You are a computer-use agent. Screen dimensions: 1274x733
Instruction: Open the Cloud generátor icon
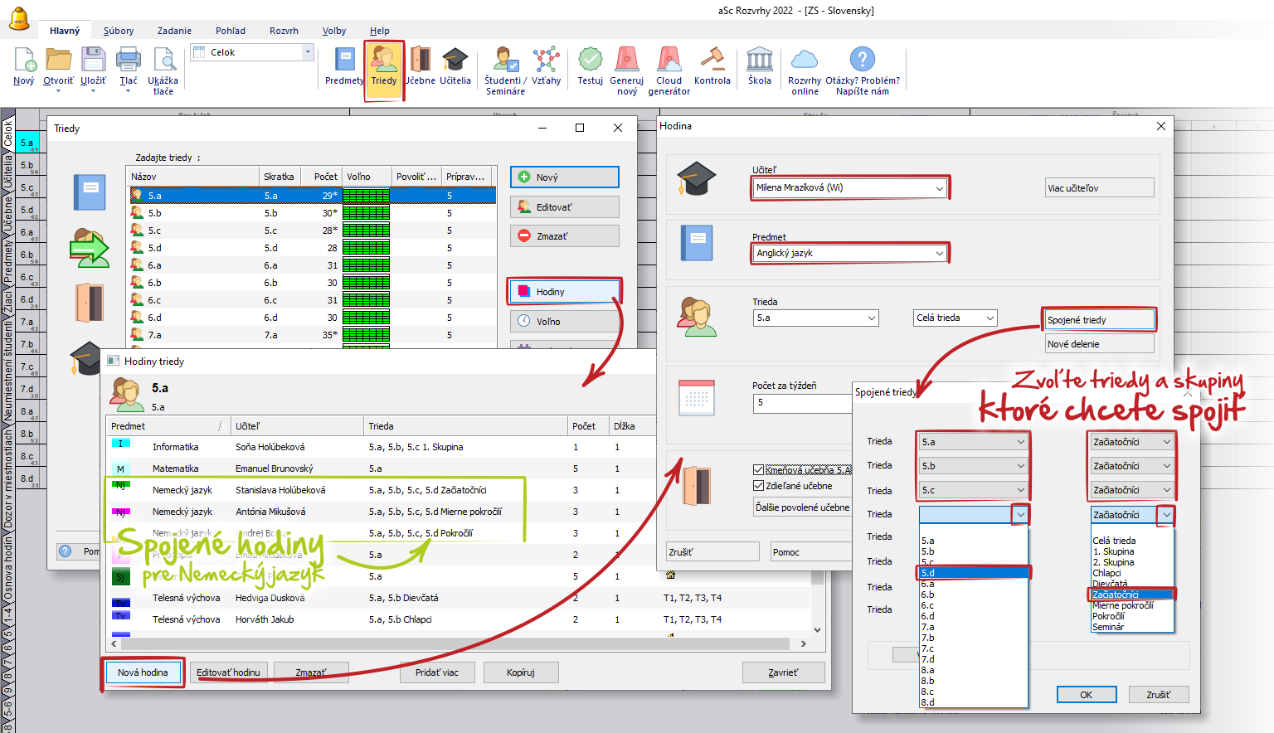669,61
